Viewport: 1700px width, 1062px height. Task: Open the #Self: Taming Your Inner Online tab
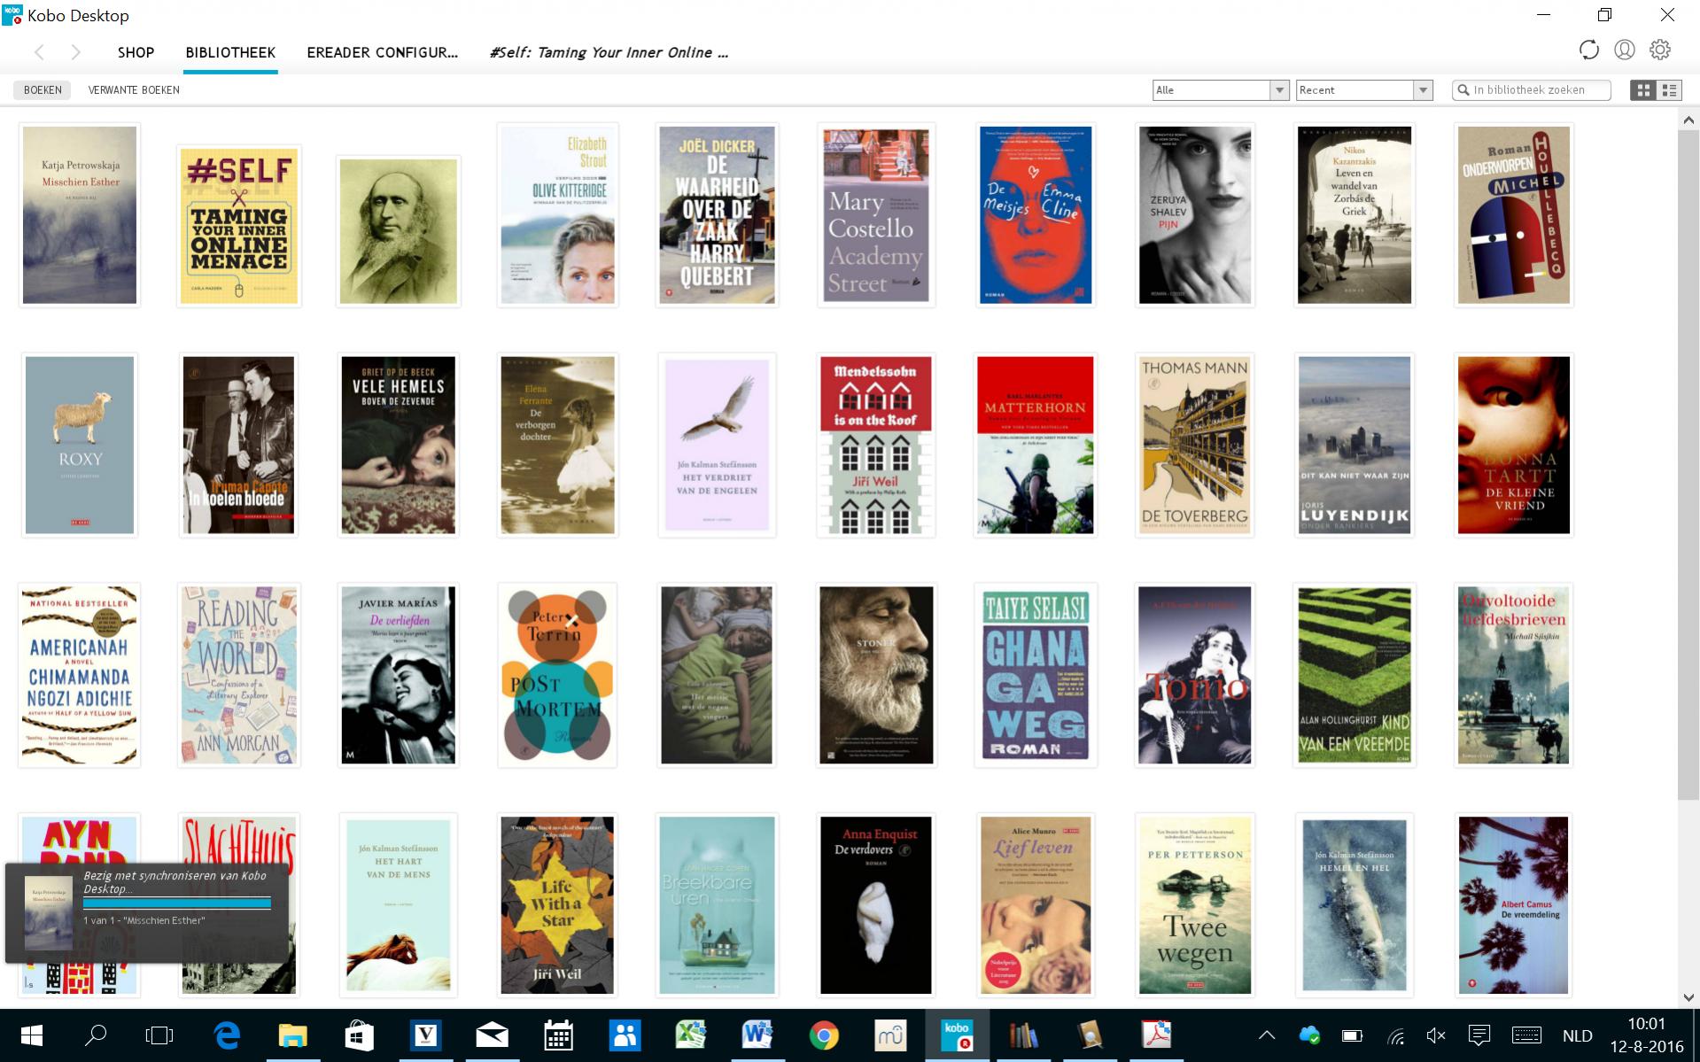609,52
